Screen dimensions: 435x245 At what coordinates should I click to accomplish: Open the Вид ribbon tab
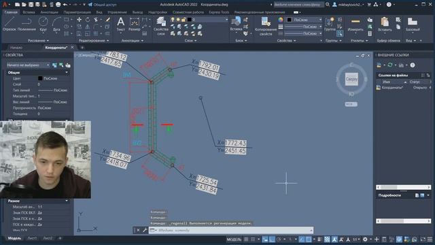click(99, 12)
